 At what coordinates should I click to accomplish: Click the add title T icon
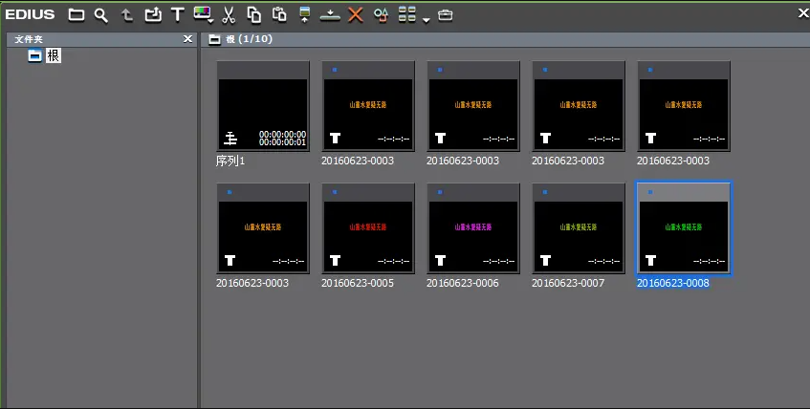[177, 15]
